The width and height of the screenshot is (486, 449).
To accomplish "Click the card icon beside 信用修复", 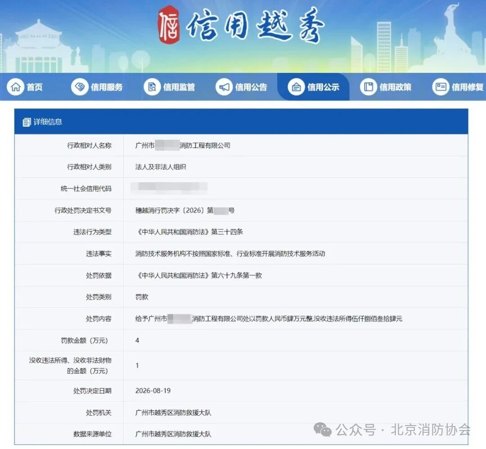I will pyautogui.click(x=441, y=87).
